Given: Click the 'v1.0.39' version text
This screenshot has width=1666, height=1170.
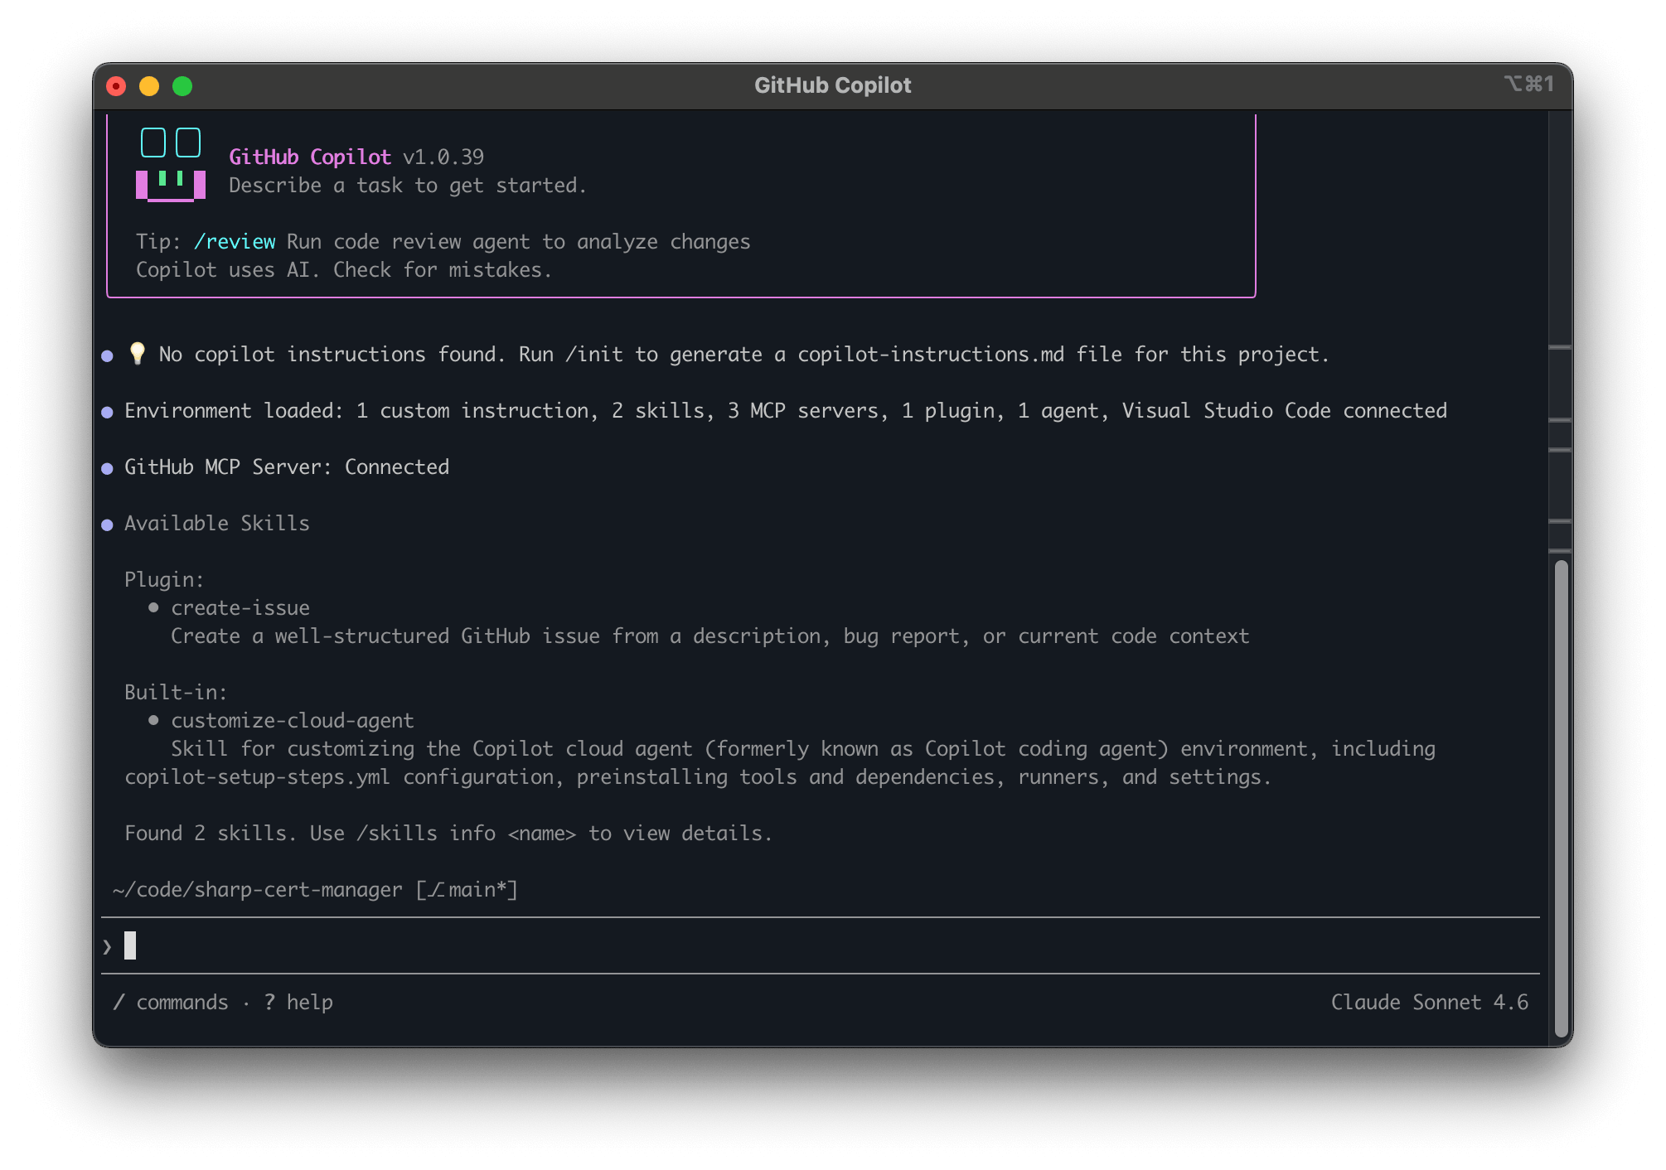Looking at the screenshot, I should click(443, 157).
